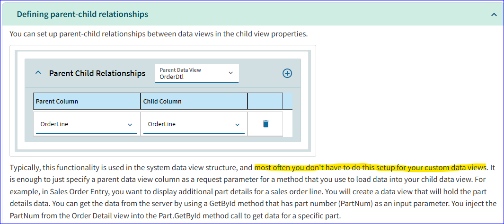
Task: Delete the OrderLine relationship row trash icon
Action: click(265, 124)
